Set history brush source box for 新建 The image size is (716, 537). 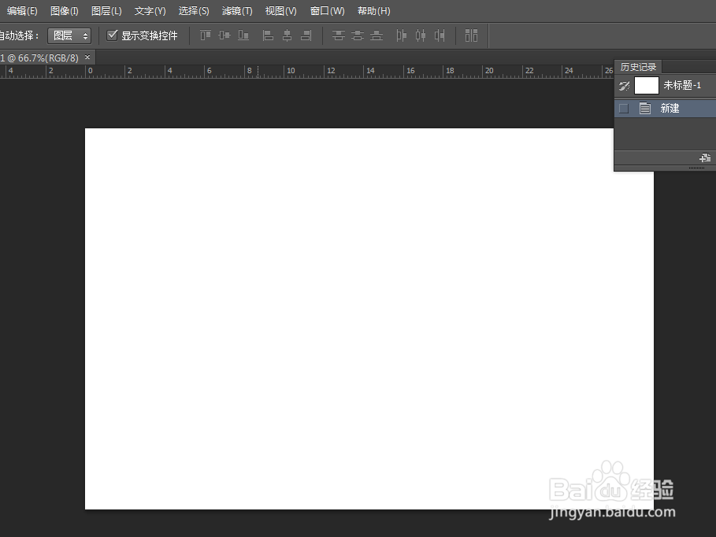623,108
